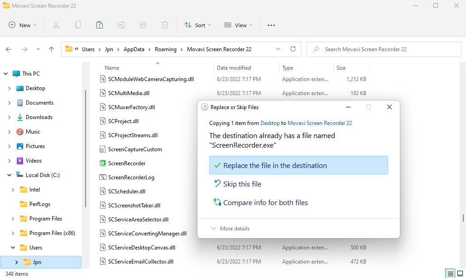Image resolution: width=466 pixels, height=278 pixels.
Task: Go up one folder level arrow
Action: [52, 49]
